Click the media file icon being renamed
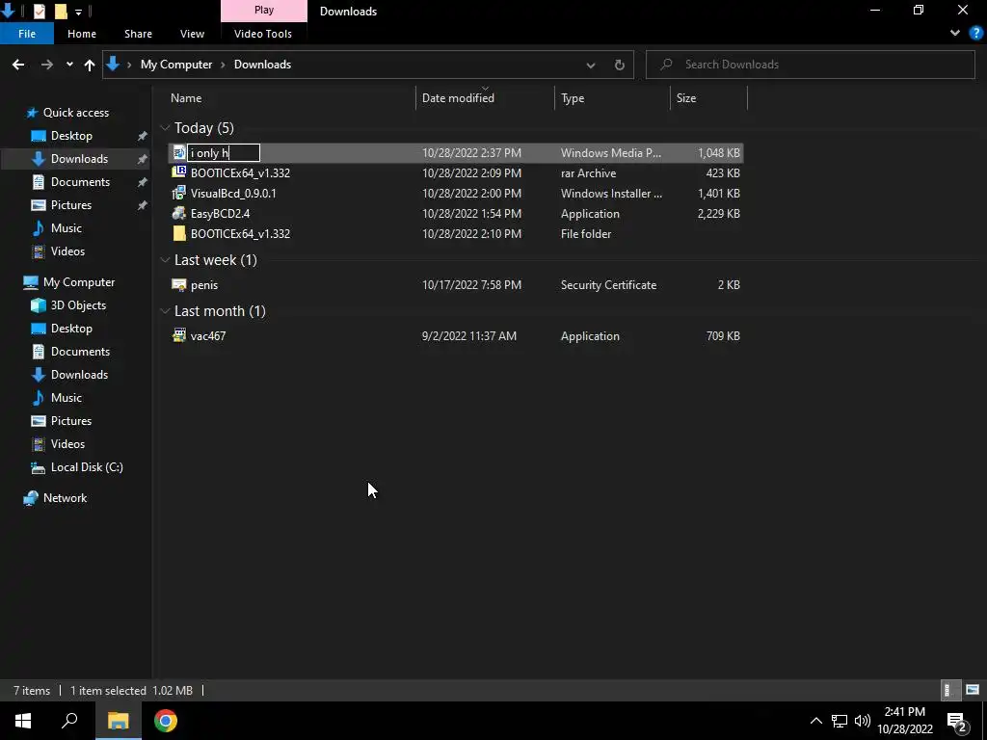This screenshot has height=740, width=987. coord(178,153)
